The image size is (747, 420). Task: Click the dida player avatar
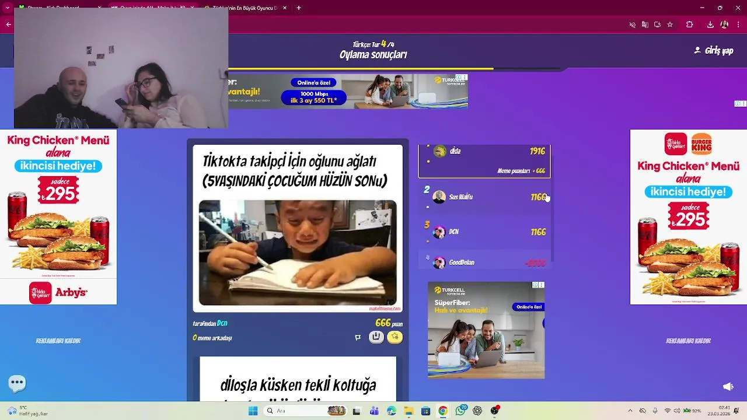point(440,151)
